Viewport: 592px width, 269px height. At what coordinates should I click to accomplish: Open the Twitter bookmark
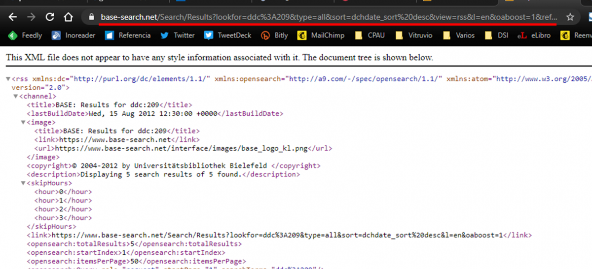pos(177,35)
